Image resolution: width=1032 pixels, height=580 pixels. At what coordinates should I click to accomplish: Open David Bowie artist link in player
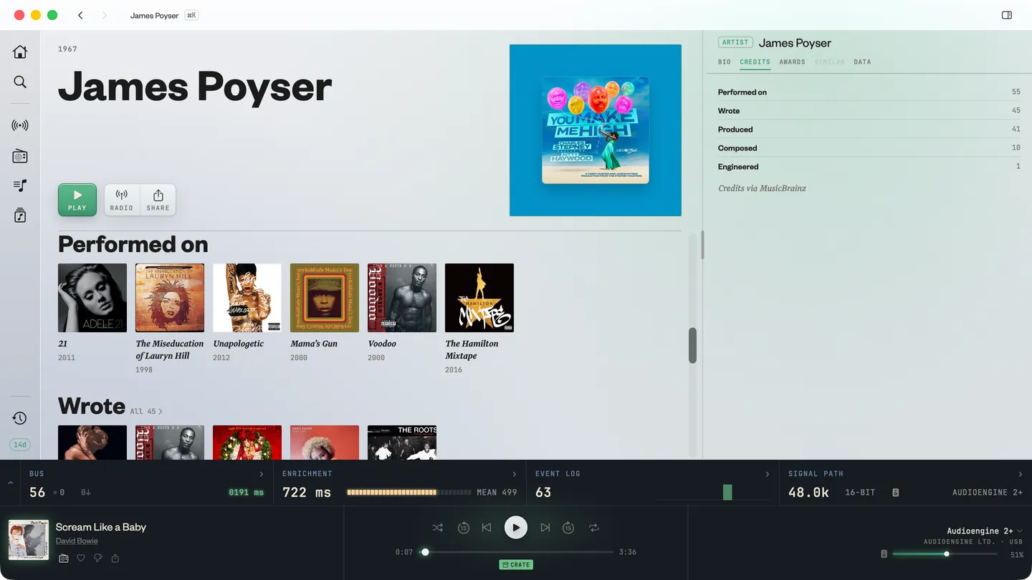click(x=77, y=541)
